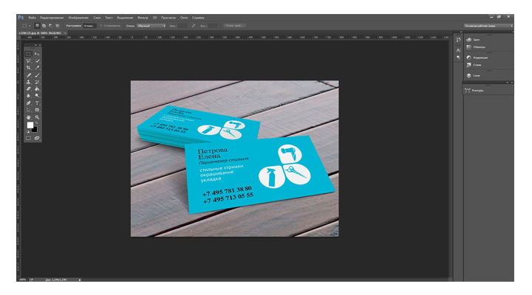
Task: Click the Шир. width input field
Action: coord(183,26)
